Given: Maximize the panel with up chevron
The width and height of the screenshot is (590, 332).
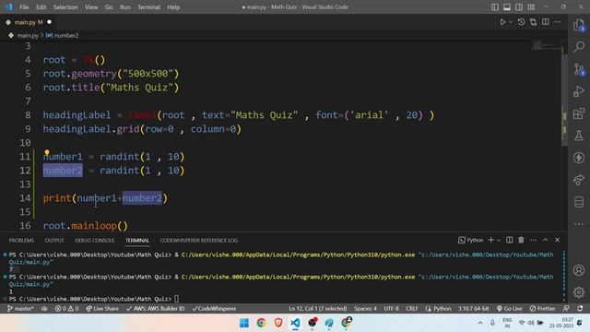Looking at the screenshot, I should point(545,240).
